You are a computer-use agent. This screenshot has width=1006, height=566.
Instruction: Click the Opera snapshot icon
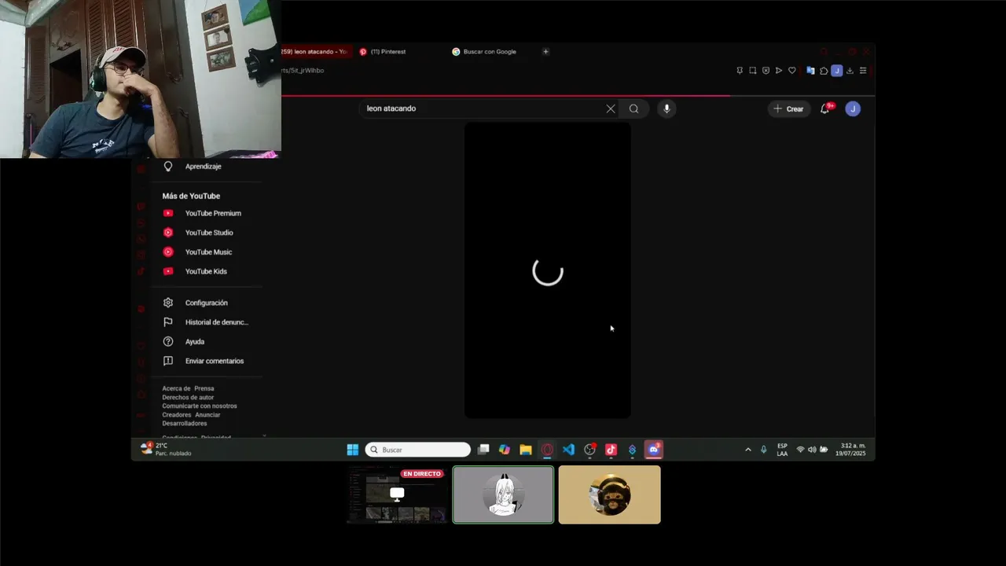click(752, 71)
